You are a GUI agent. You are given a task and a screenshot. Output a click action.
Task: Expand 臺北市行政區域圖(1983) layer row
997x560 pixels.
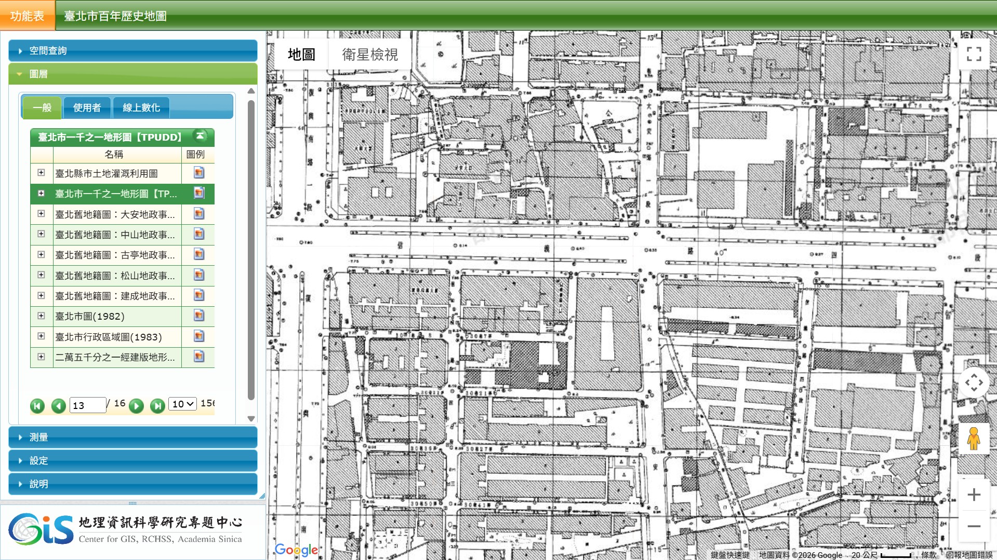[41, 336]
